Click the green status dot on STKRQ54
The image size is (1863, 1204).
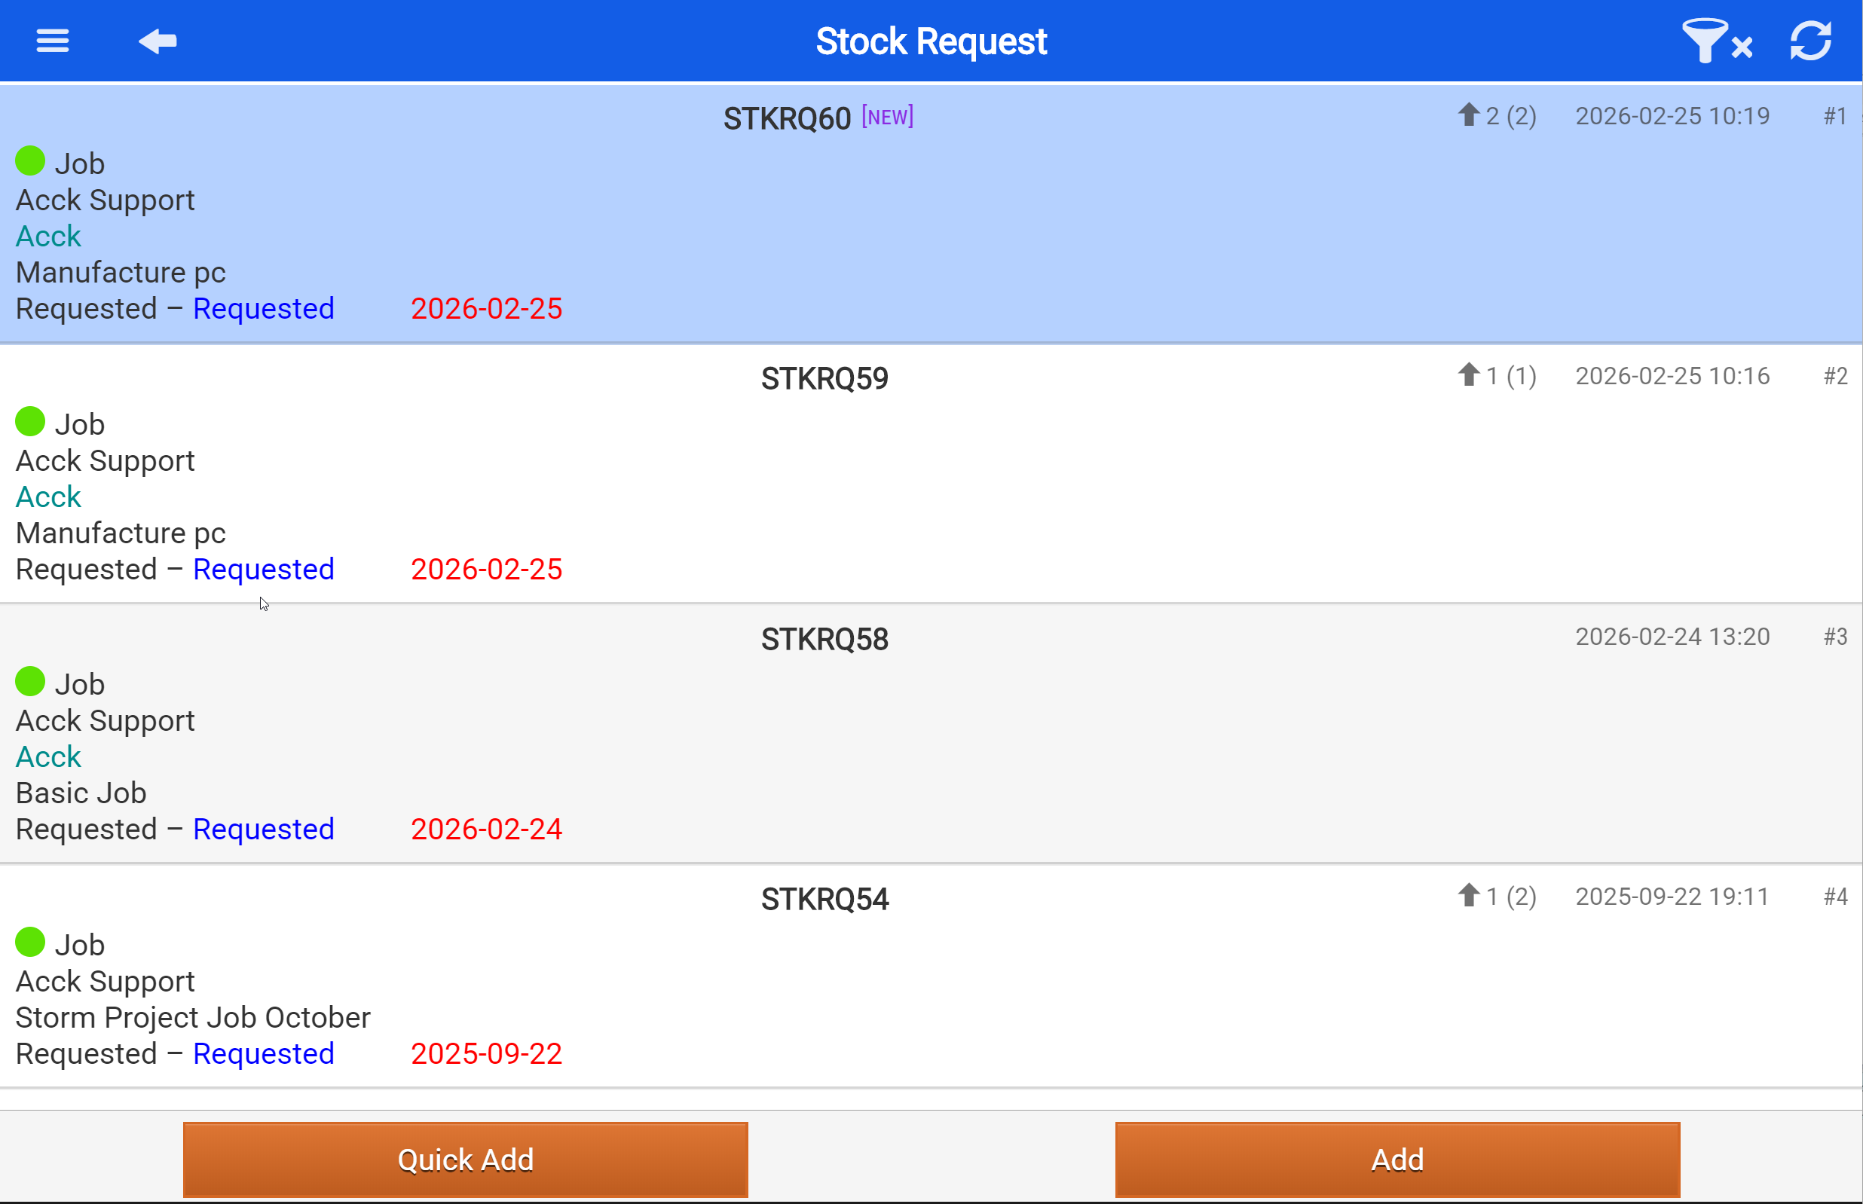coord(30,942)
